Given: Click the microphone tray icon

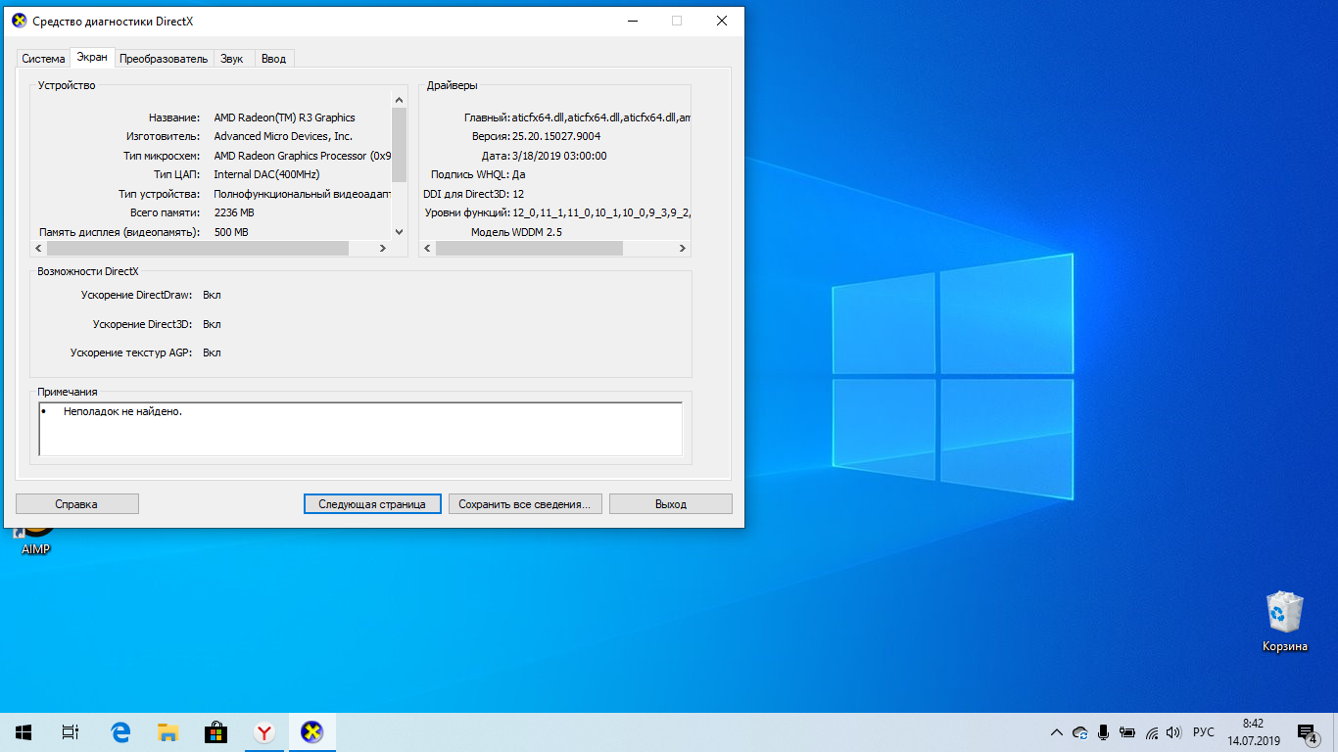Looking at the screenshot, I should (1104, 732).
